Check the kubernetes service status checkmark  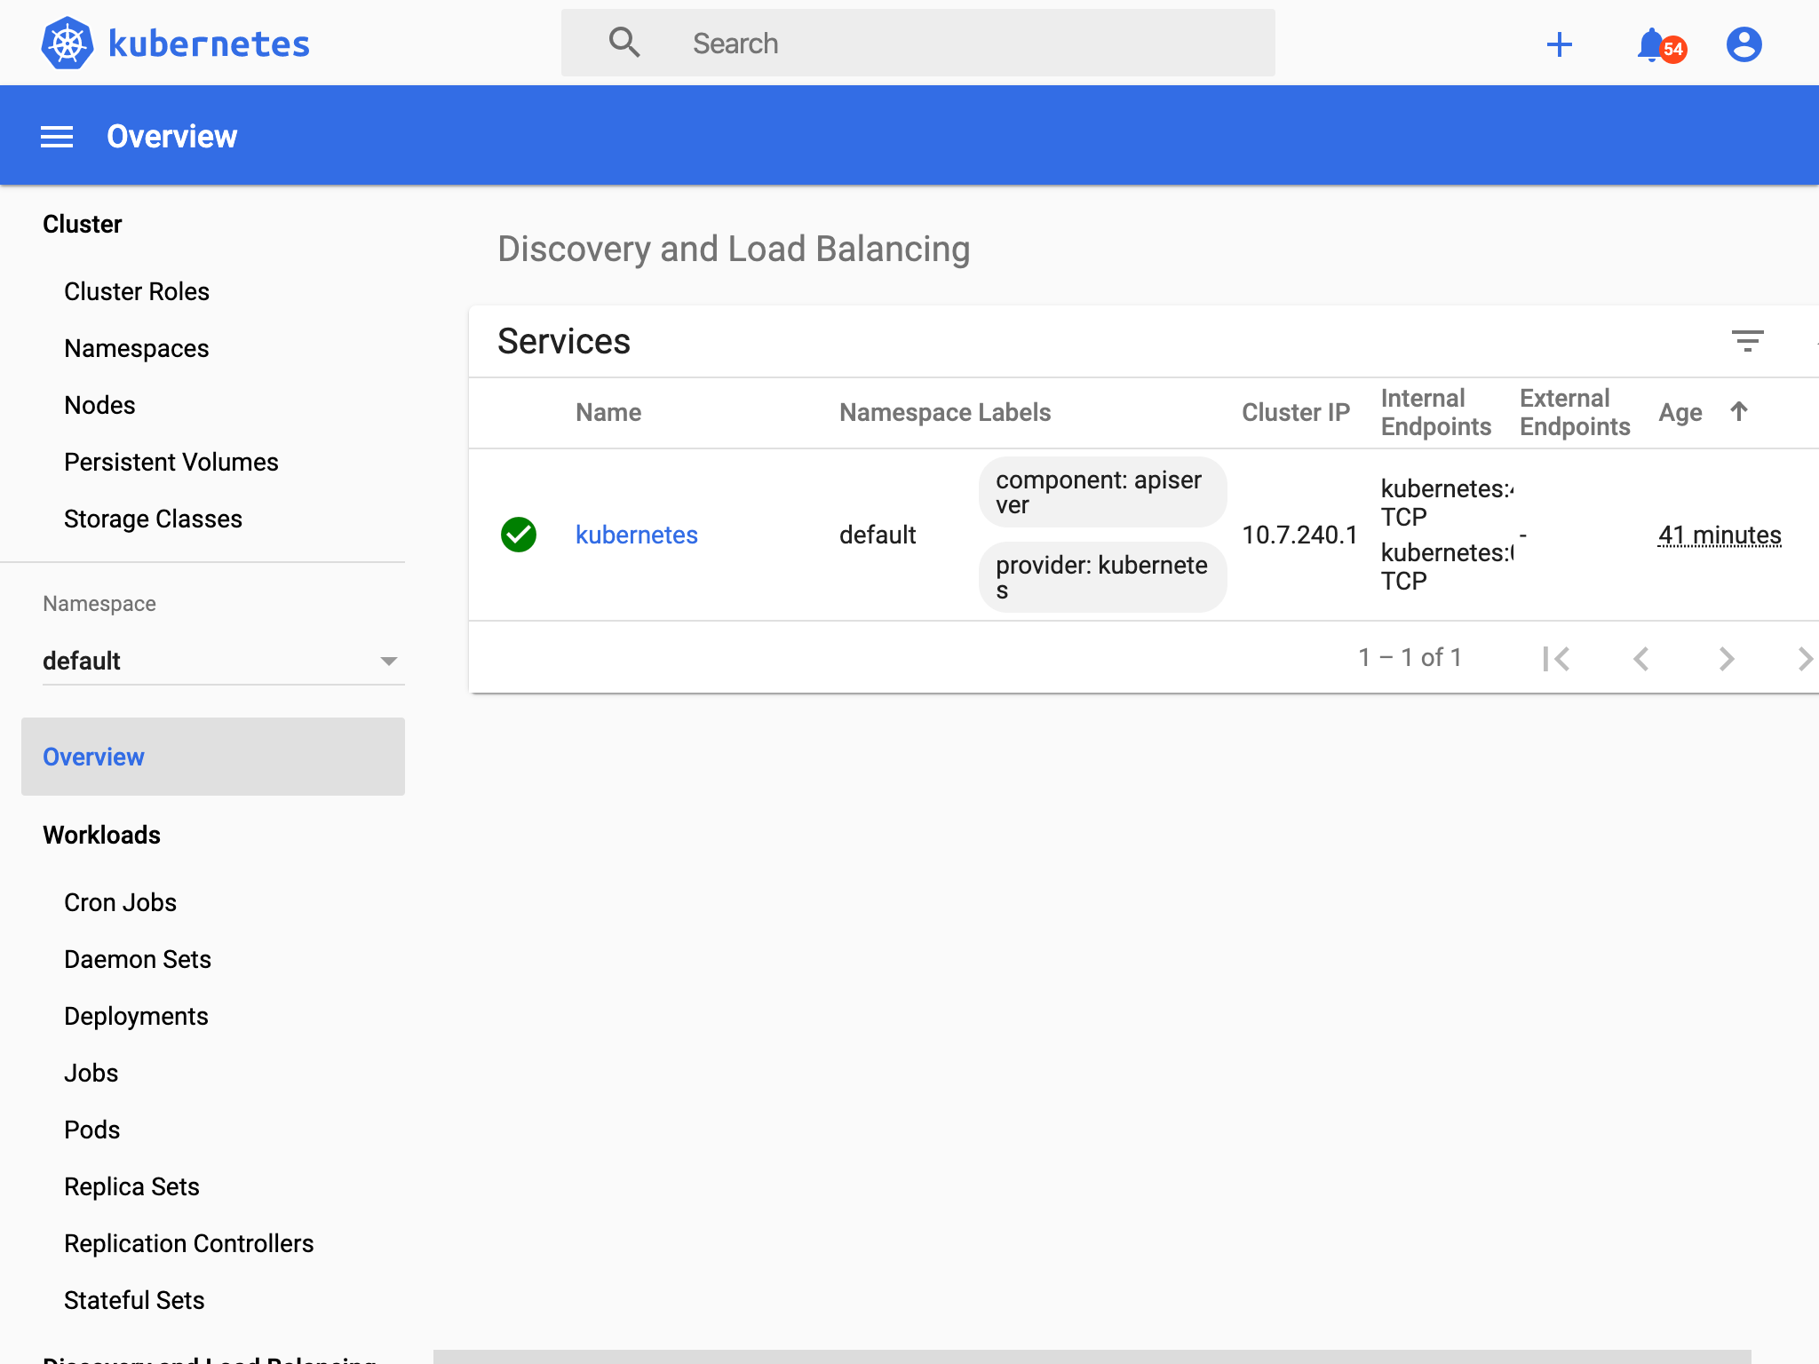(x=519, y=535)
